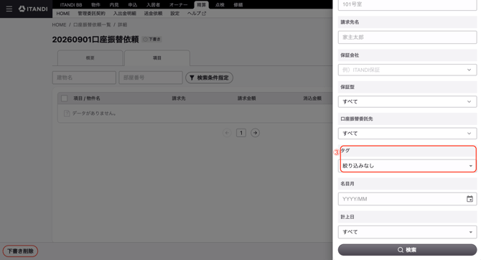
Task: Open the 口座振替委託先 dropdown
Action: (407, 134)
